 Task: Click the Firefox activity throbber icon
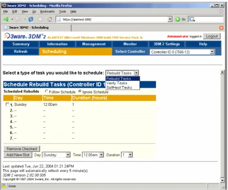(x=221, y=11)
